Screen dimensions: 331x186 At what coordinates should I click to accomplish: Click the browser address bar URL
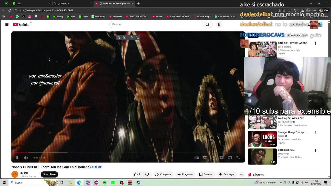point(46,10)
